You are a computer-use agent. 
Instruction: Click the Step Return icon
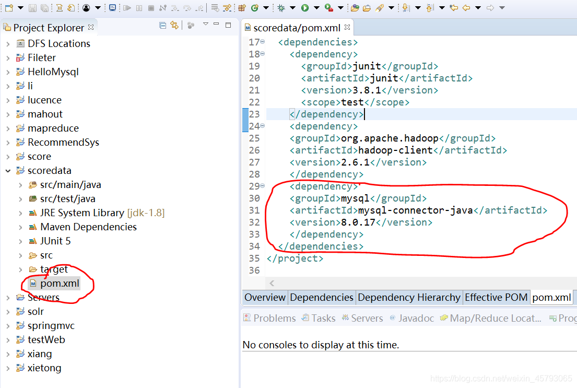[199, 8]
